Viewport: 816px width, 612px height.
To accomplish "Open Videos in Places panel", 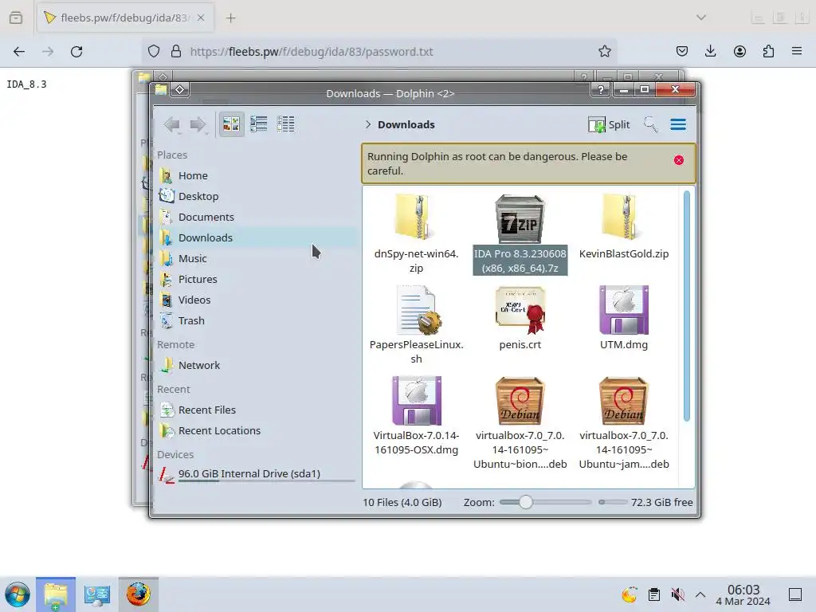I will click(257, 300).
